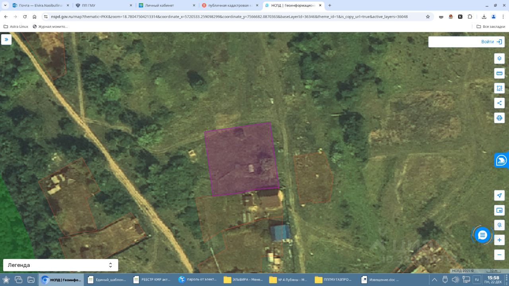This screenshot has width=509, height=286.
Task: Expand the left sidebar panel with double chevron
Action: [x=6, y=39]
